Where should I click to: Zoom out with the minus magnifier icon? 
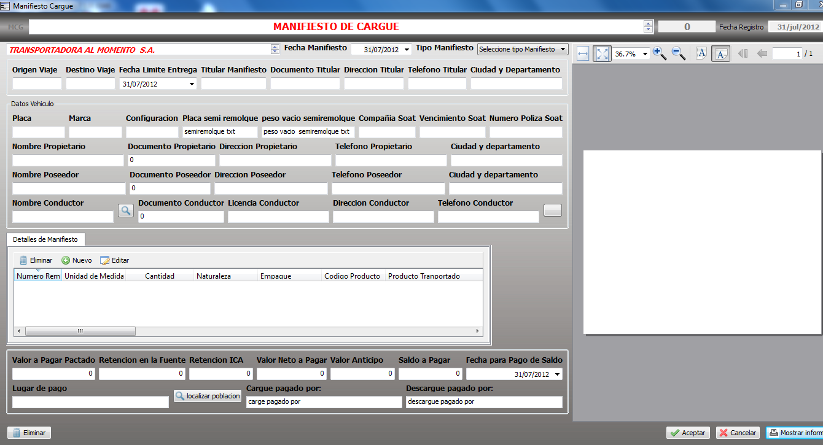679,53
